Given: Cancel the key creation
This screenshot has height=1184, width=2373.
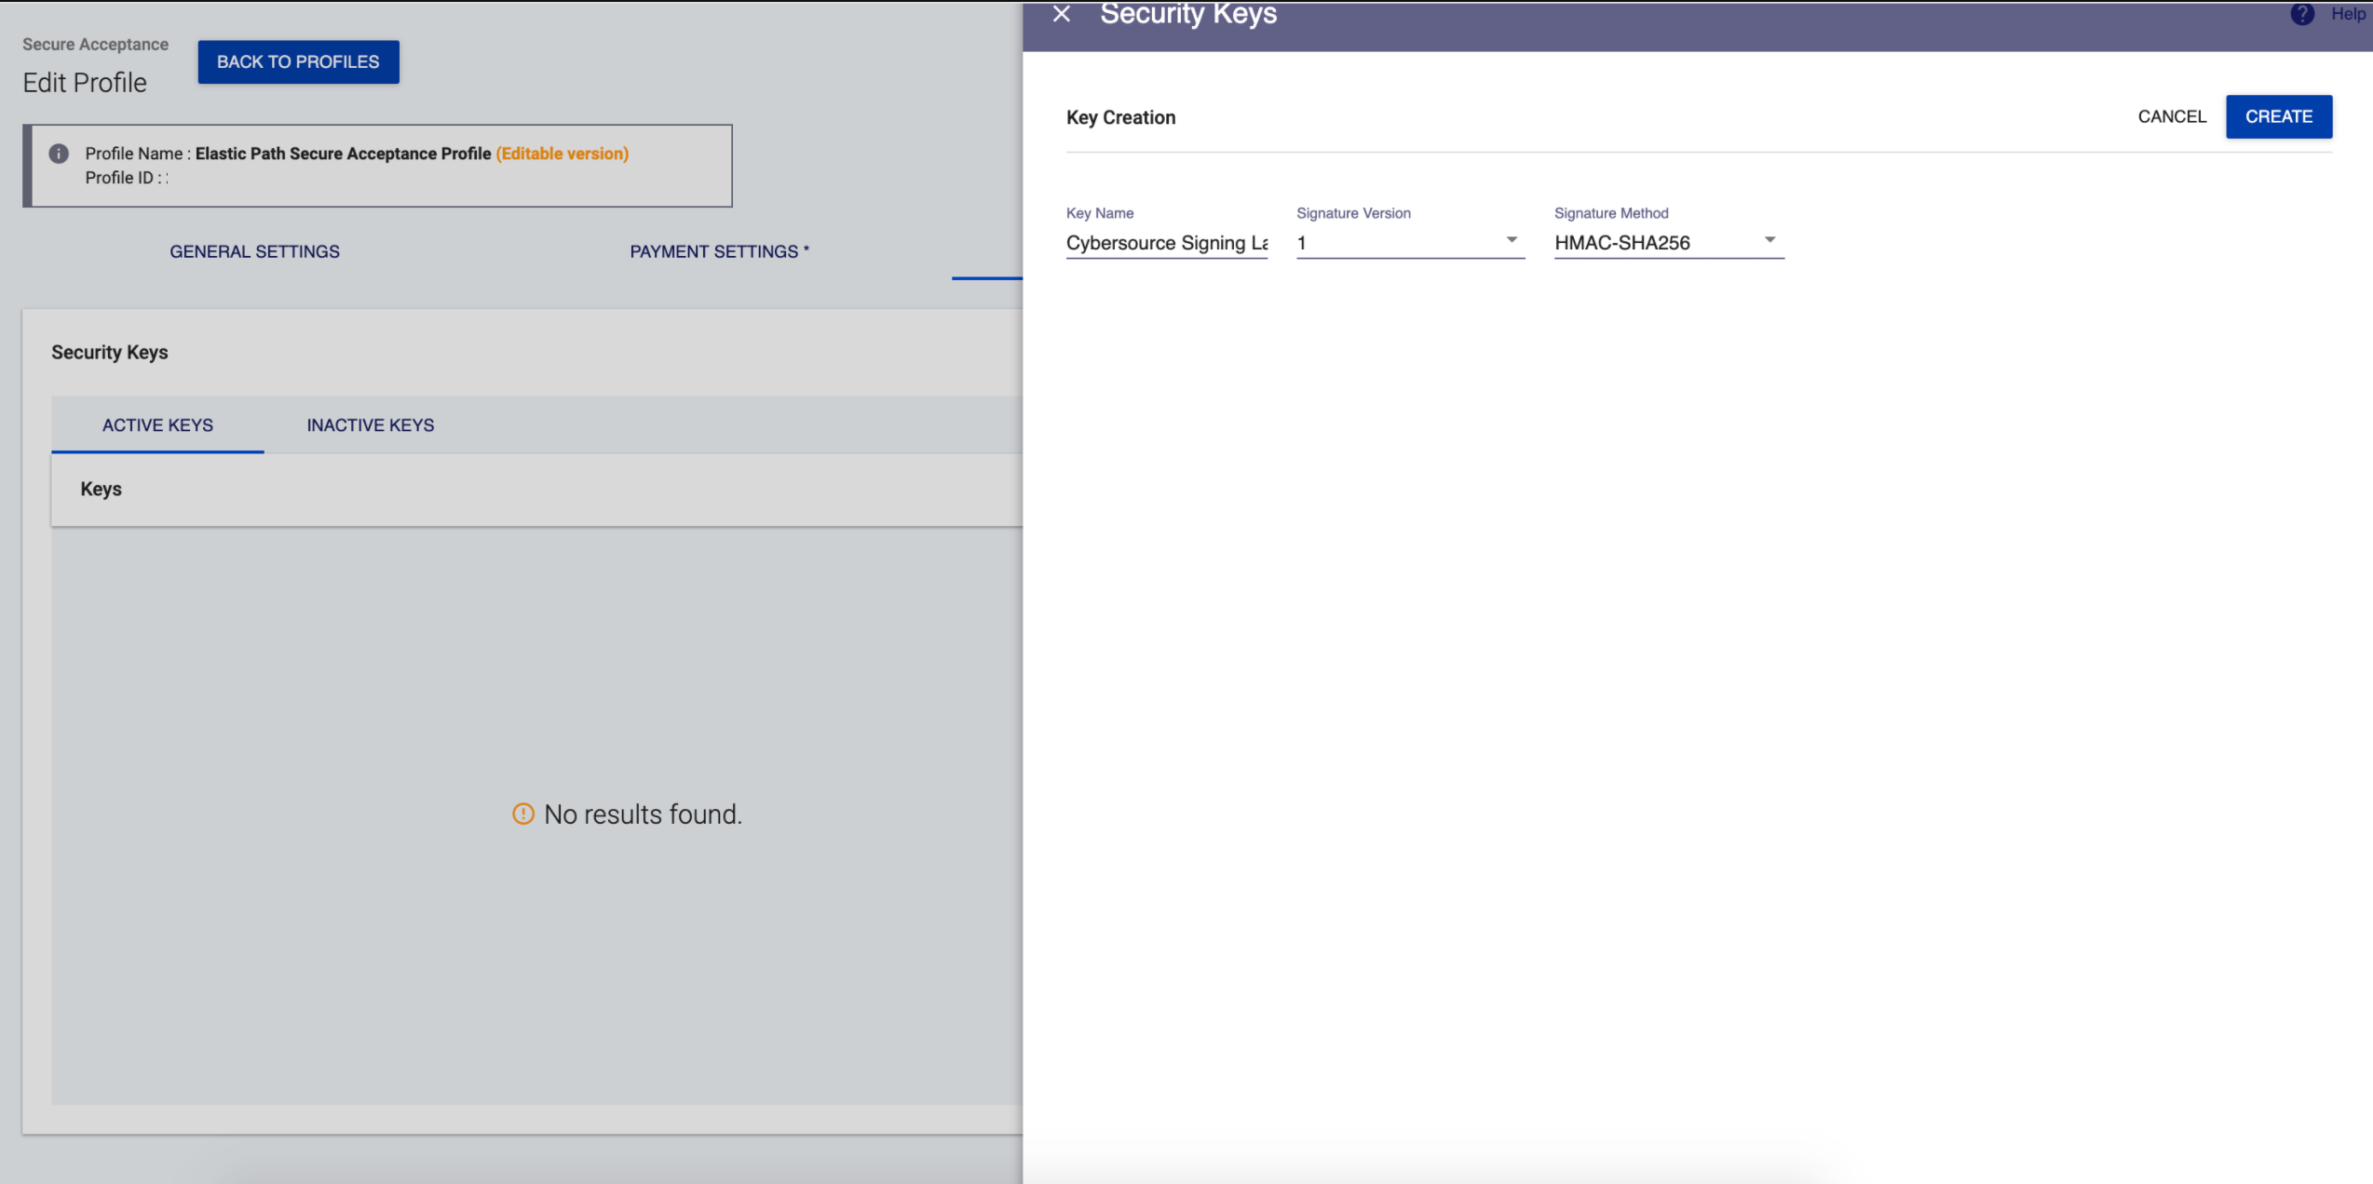Looking at the screenshot, I should click(x=2171, y=116).
